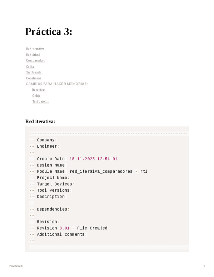Go to the "Comparador:" contents link
Screen dimensions: 214x277
click(35, 60)
